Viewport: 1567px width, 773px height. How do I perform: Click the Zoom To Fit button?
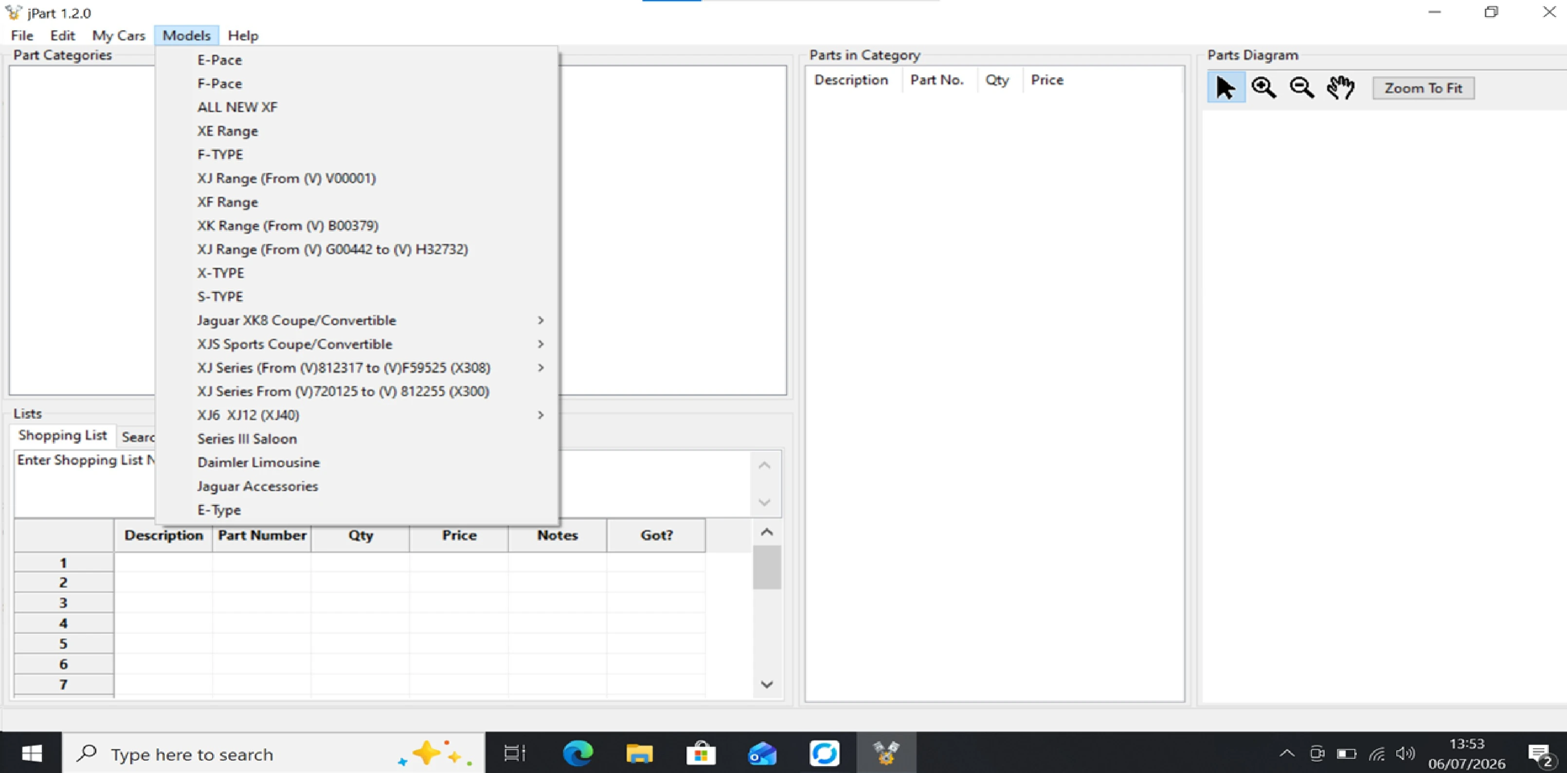coord(1423,88)
